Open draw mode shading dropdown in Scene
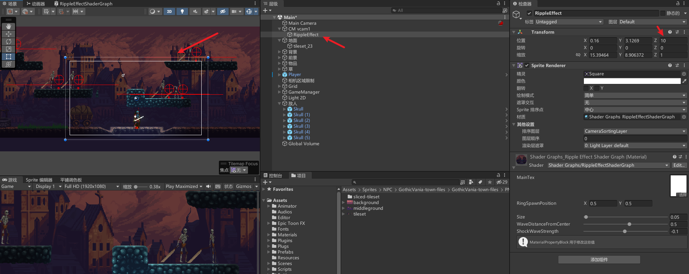689x274 pixels. point(155,11)
